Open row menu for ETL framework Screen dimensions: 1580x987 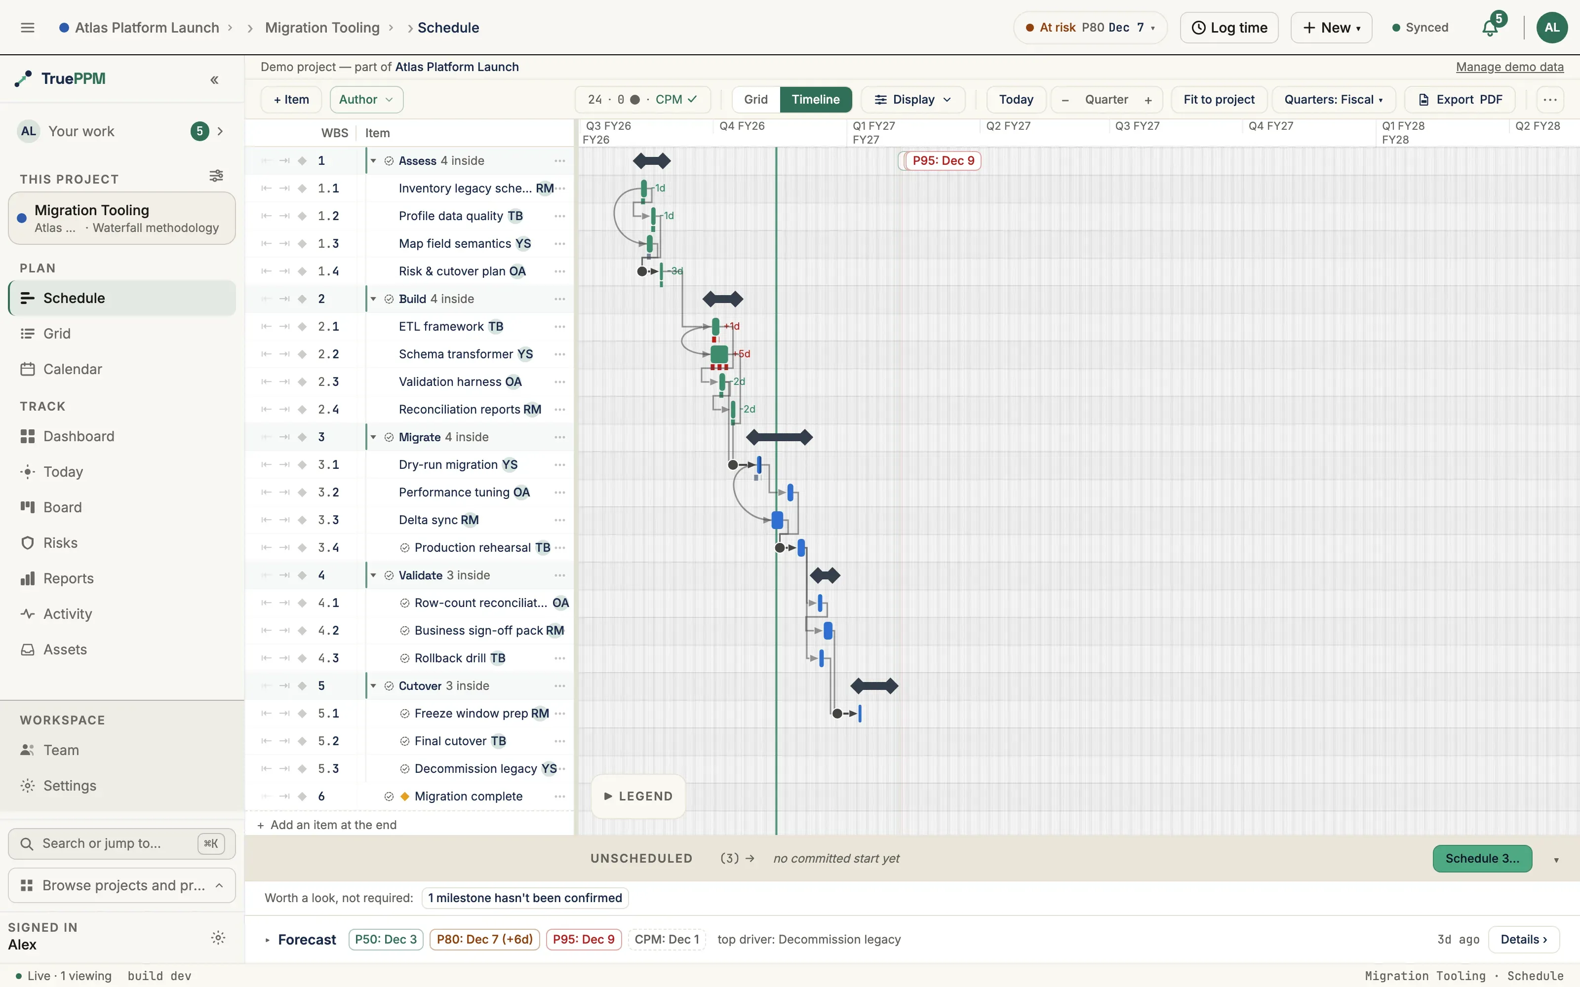click(x=559, y=326)
